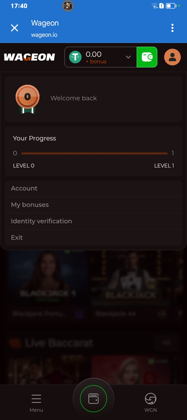Screen dimensions: 187x420
Task: Click the Tether currency coin icon
Action: coord(75,57)
